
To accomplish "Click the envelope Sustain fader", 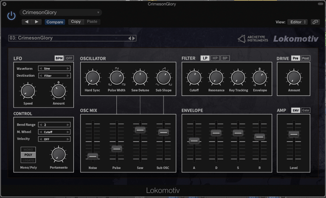I will [238, 133].
